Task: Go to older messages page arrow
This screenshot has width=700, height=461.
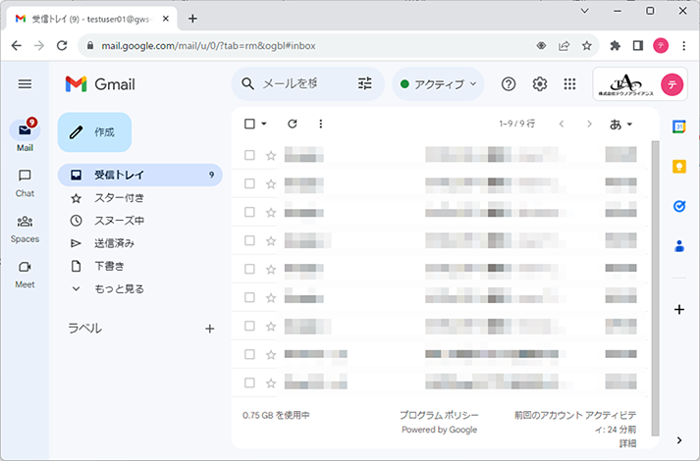Action: [589, 124]
